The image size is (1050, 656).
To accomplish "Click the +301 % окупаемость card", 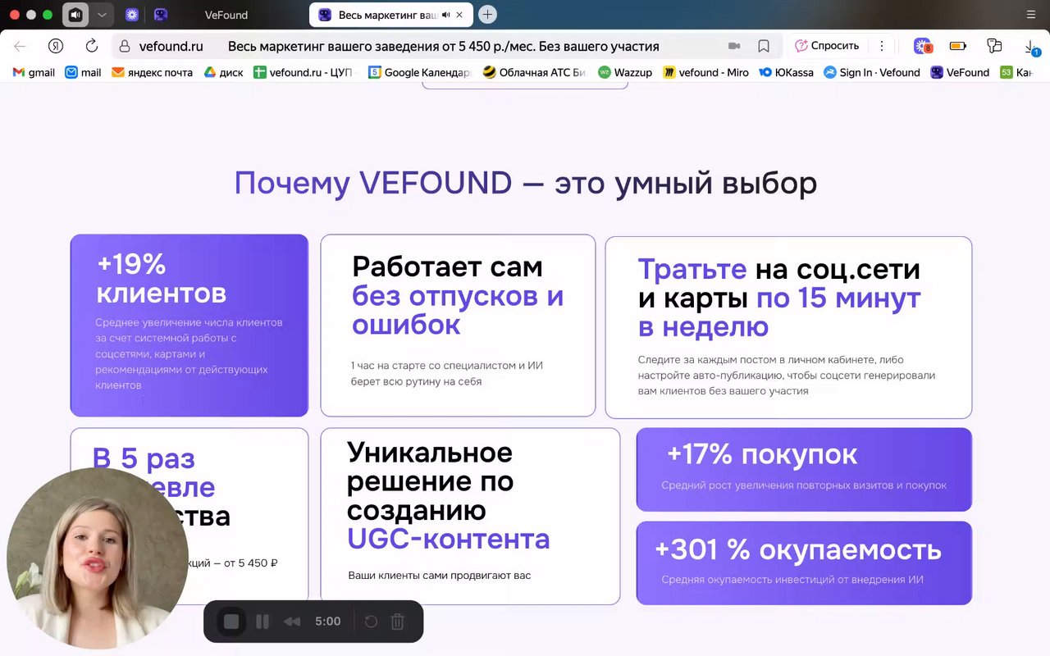I will tap(804, 563).
